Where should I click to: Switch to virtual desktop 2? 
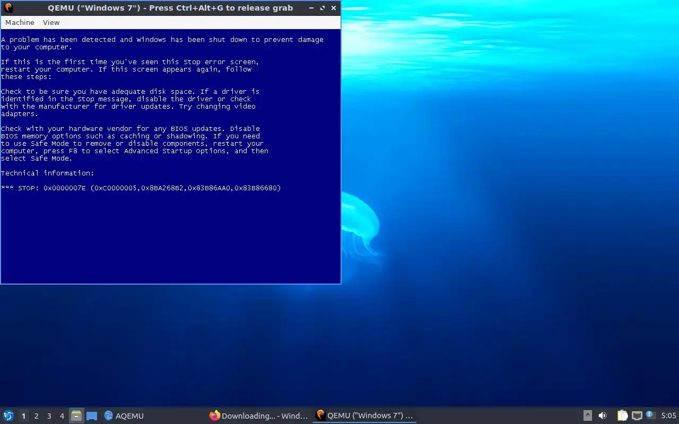[x=36, y=416]
